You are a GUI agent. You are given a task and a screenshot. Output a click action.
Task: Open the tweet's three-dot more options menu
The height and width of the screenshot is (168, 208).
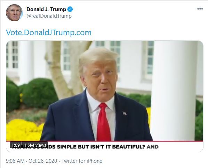pyautogui.click(x=200, y=9)
